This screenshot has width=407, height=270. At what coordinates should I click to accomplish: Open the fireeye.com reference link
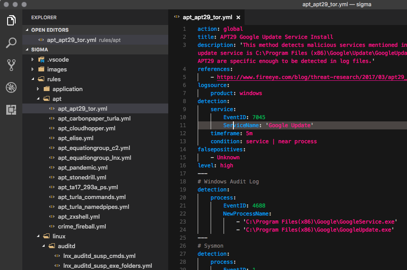[311, 77]
